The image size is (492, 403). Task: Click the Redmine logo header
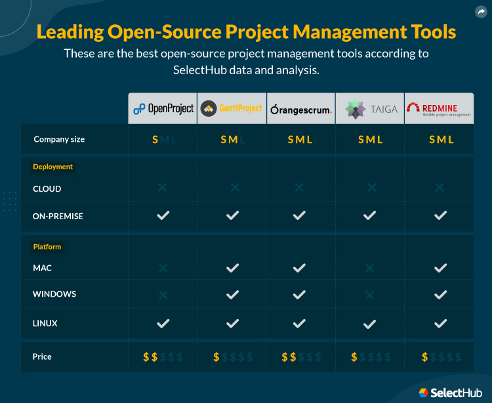pos(440,108)
